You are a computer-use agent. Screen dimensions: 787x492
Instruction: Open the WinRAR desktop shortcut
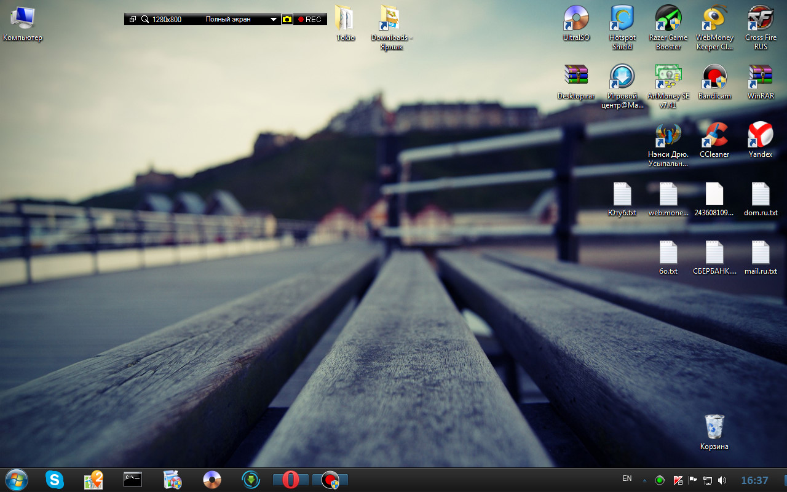point(761,82)
